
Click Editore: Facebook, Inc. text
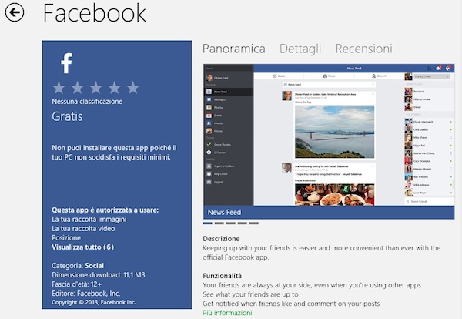point(86,294)
